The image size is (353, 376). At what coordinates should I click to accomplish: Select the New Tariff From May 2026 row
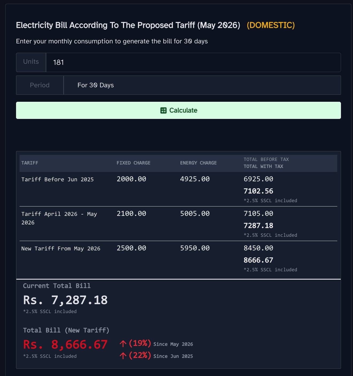pyautogui.click(x=178, y=258)
